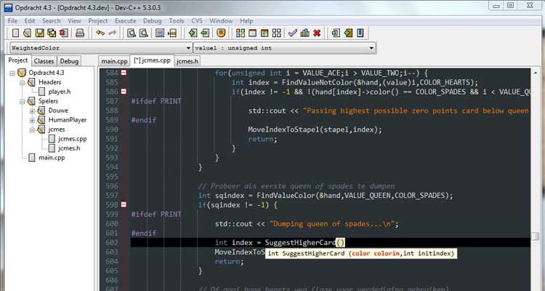
Task: Run the program with the window icon
Action: tap(253, 33)
